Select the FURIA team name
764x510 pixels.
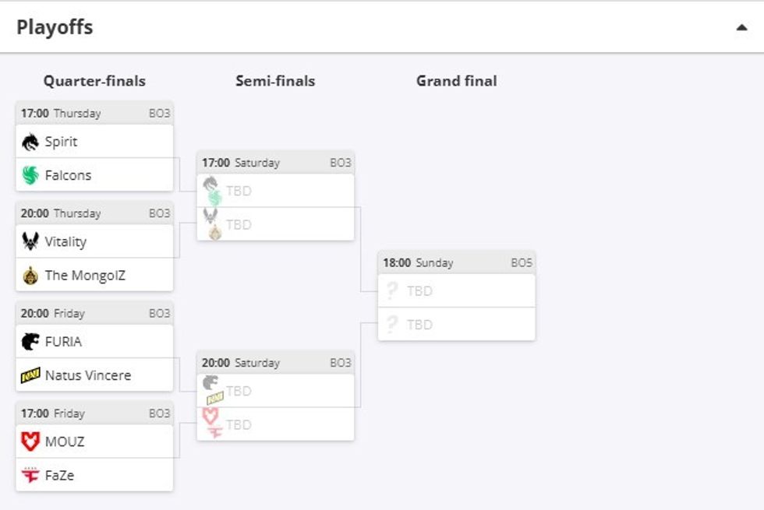pyautogui.click(x=63, y=341)
